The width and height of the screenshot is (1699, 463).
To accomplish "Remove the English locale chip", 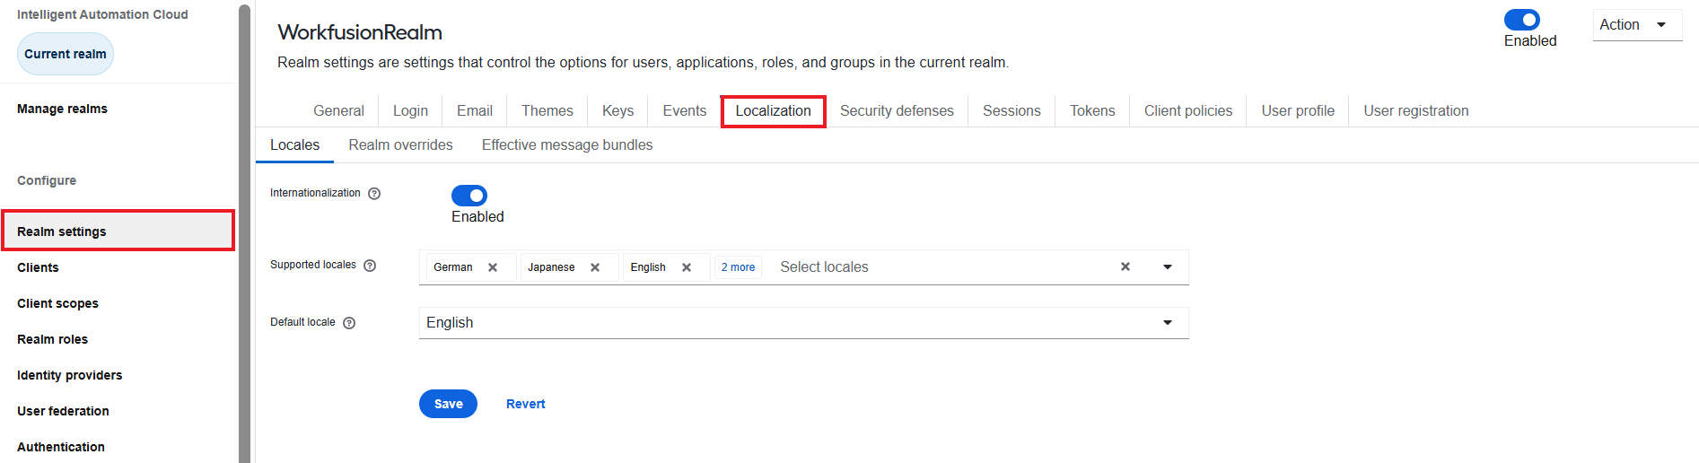I will click(687, 267).
